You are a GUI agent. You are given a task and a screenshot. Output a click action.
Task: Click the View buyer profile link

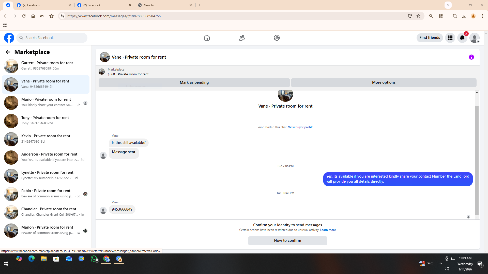click(x=300, y=127)
